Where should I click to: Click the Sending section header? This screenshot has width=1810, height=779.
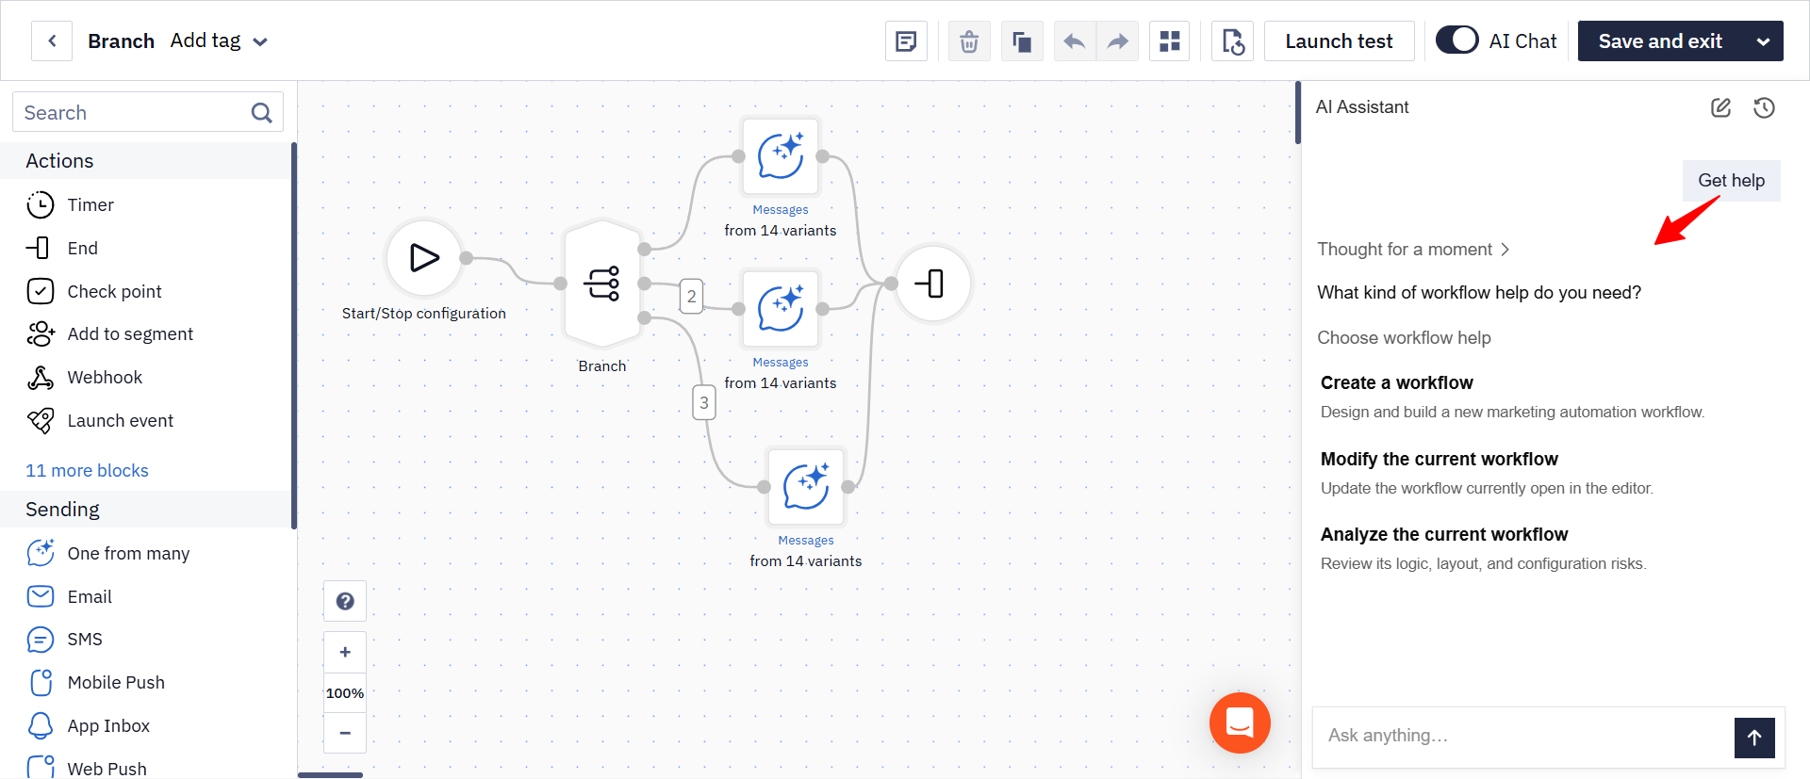[x=146, y=510]
